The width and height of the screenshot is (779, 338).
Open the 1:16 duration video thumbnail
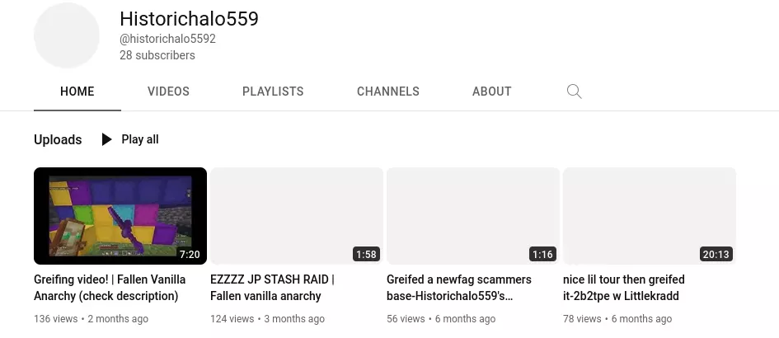click(473, 216)
